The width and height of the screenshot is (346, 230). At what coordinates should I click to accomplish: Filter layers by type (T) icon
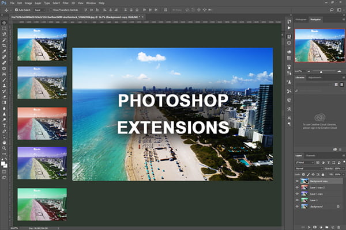coord(328,163)
